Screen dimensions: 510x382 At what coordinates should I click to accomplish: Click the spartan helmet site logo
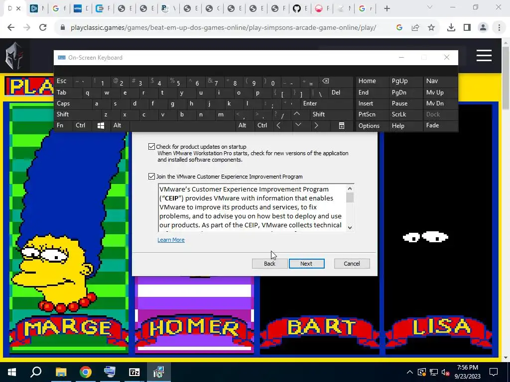tap(14, 56)
